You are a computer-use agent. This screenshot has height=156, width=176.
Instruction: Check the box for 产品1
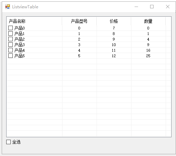[x=10, y=34]
